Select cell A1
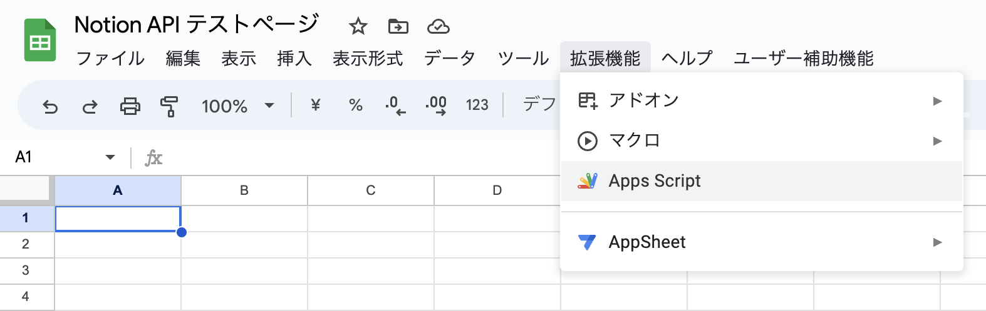The height and width of the screenshot is (311, 986). coord(118,219)
